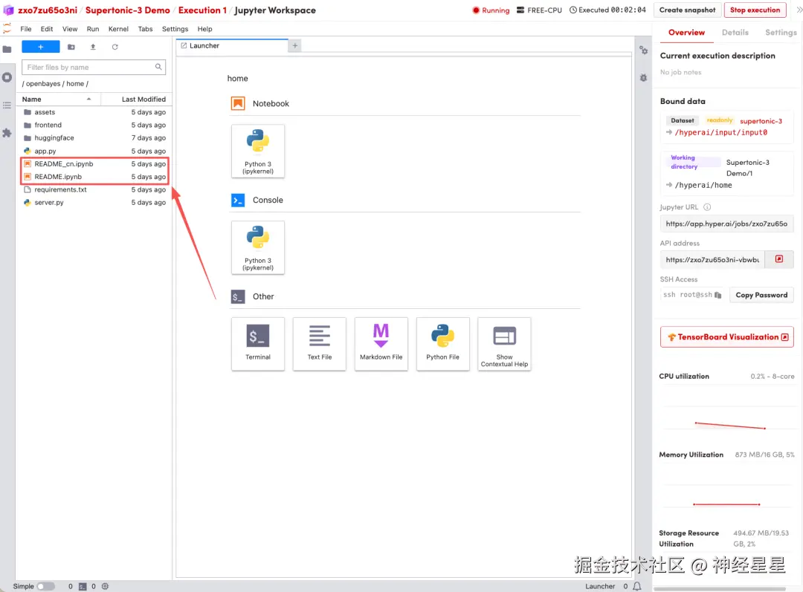Create a new Markdown File
The width and height of the screenshot is (803, 592).
click(x=381, y=344)
